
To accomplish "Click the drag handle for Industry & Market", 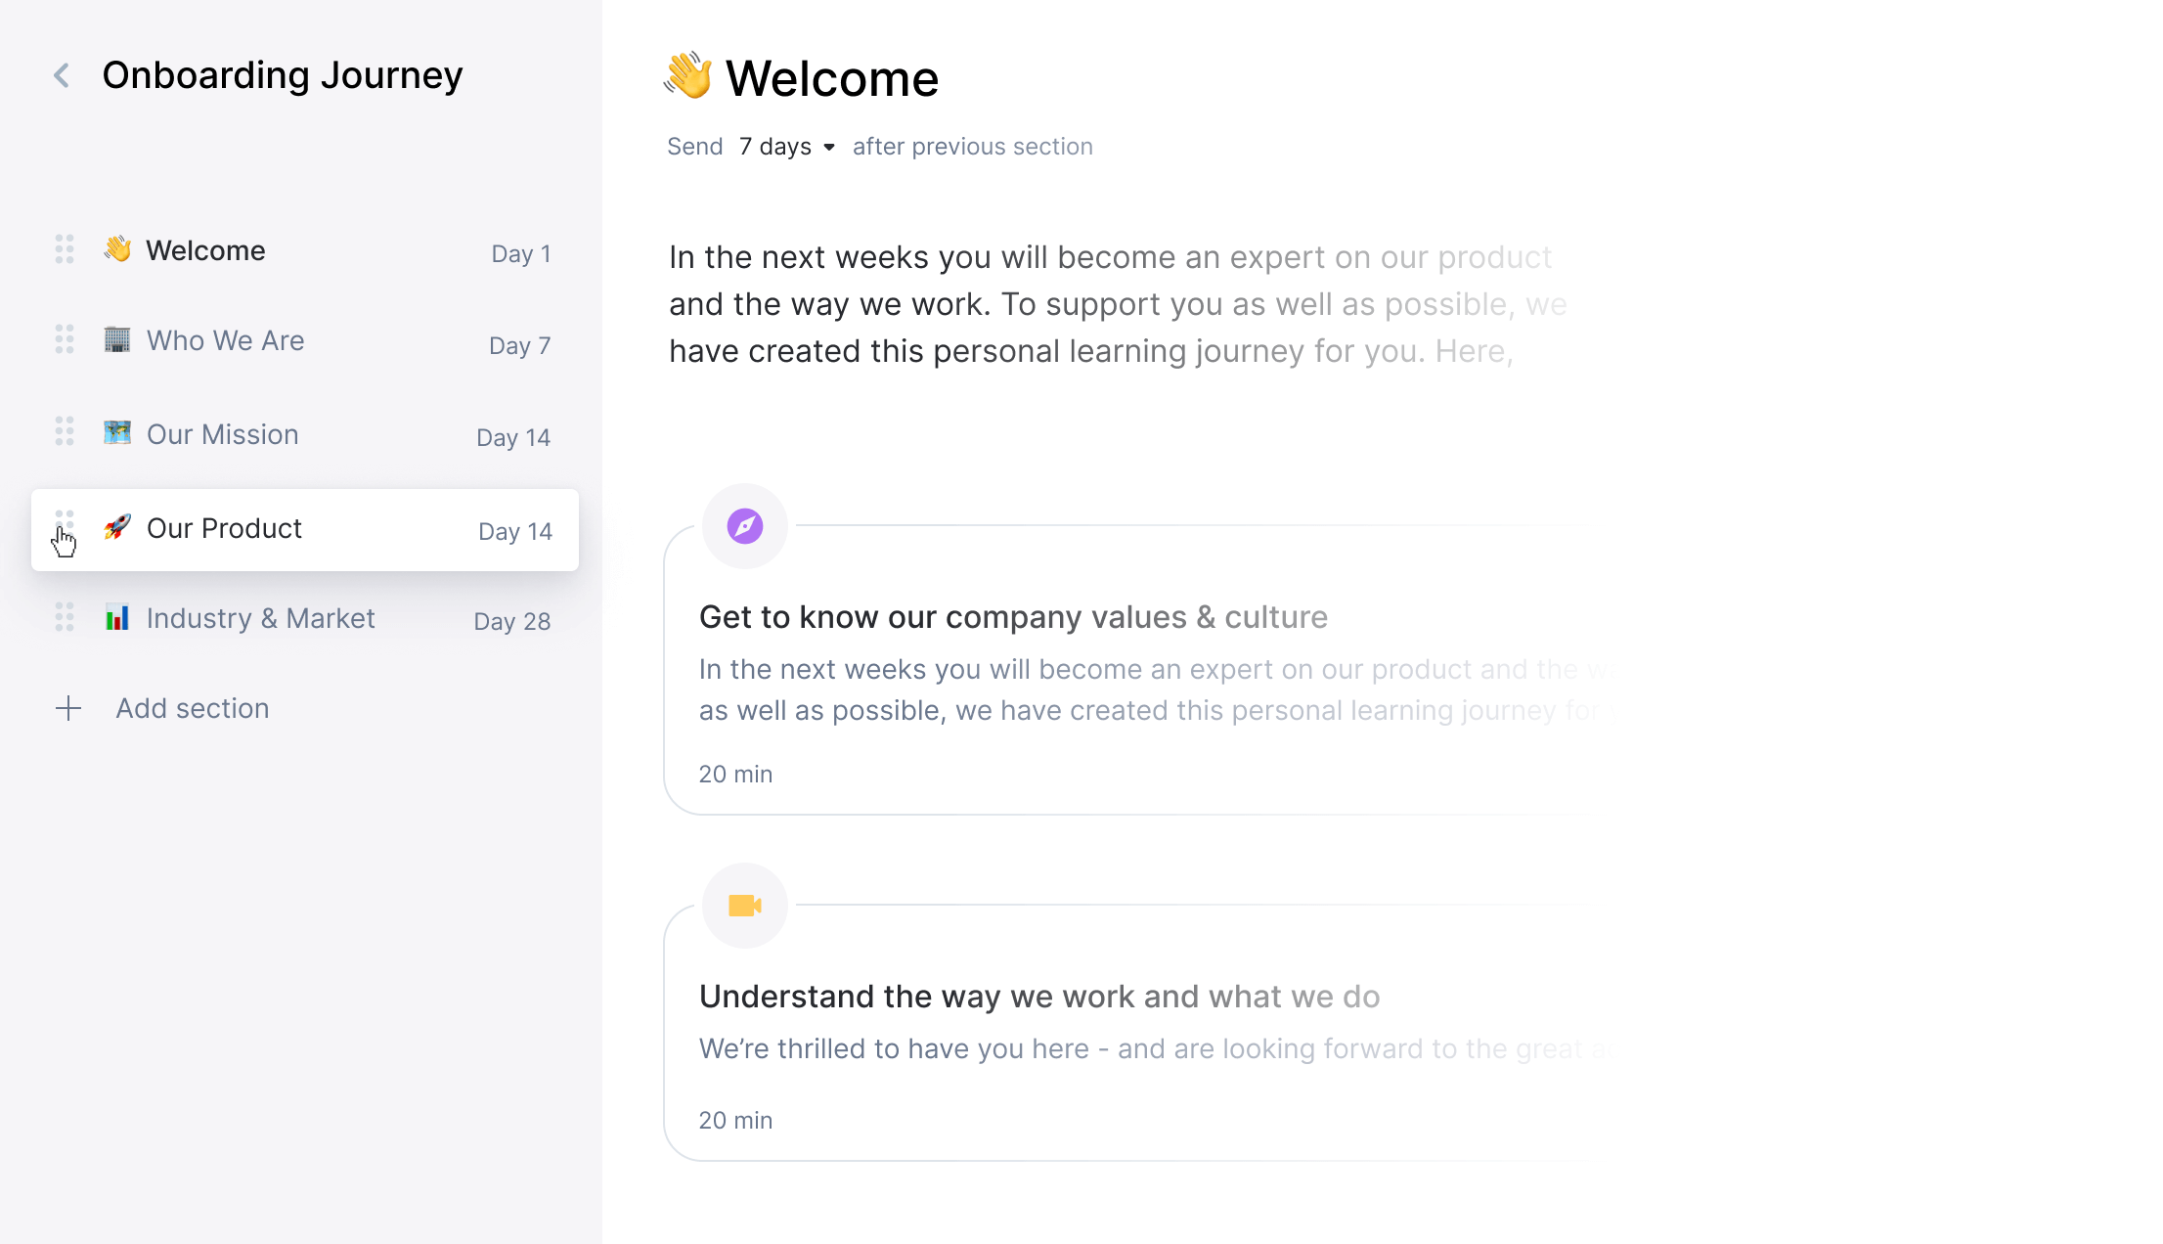I will coord(65,617).
